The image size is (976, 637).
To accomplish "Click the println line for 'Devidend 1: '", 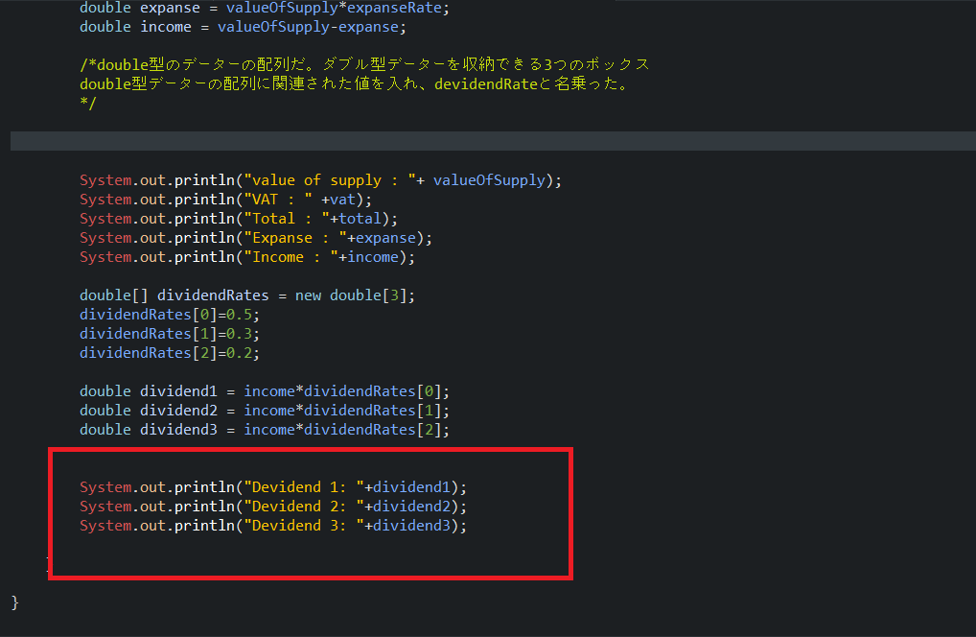I will (x=273, y=487).
